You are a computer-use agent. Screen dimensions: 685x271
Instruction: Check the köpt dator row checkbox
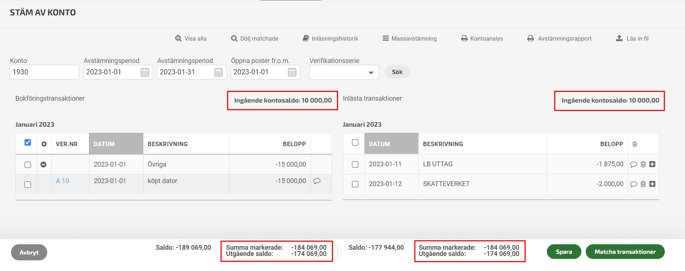(x=27, y=185)
